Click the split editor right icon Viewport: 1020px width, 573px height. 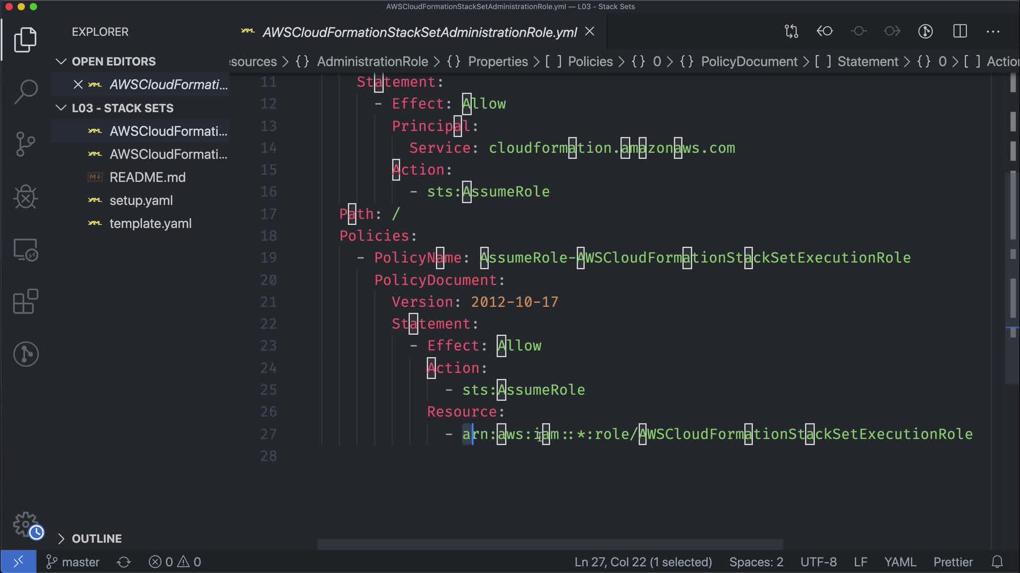[959, 31]
